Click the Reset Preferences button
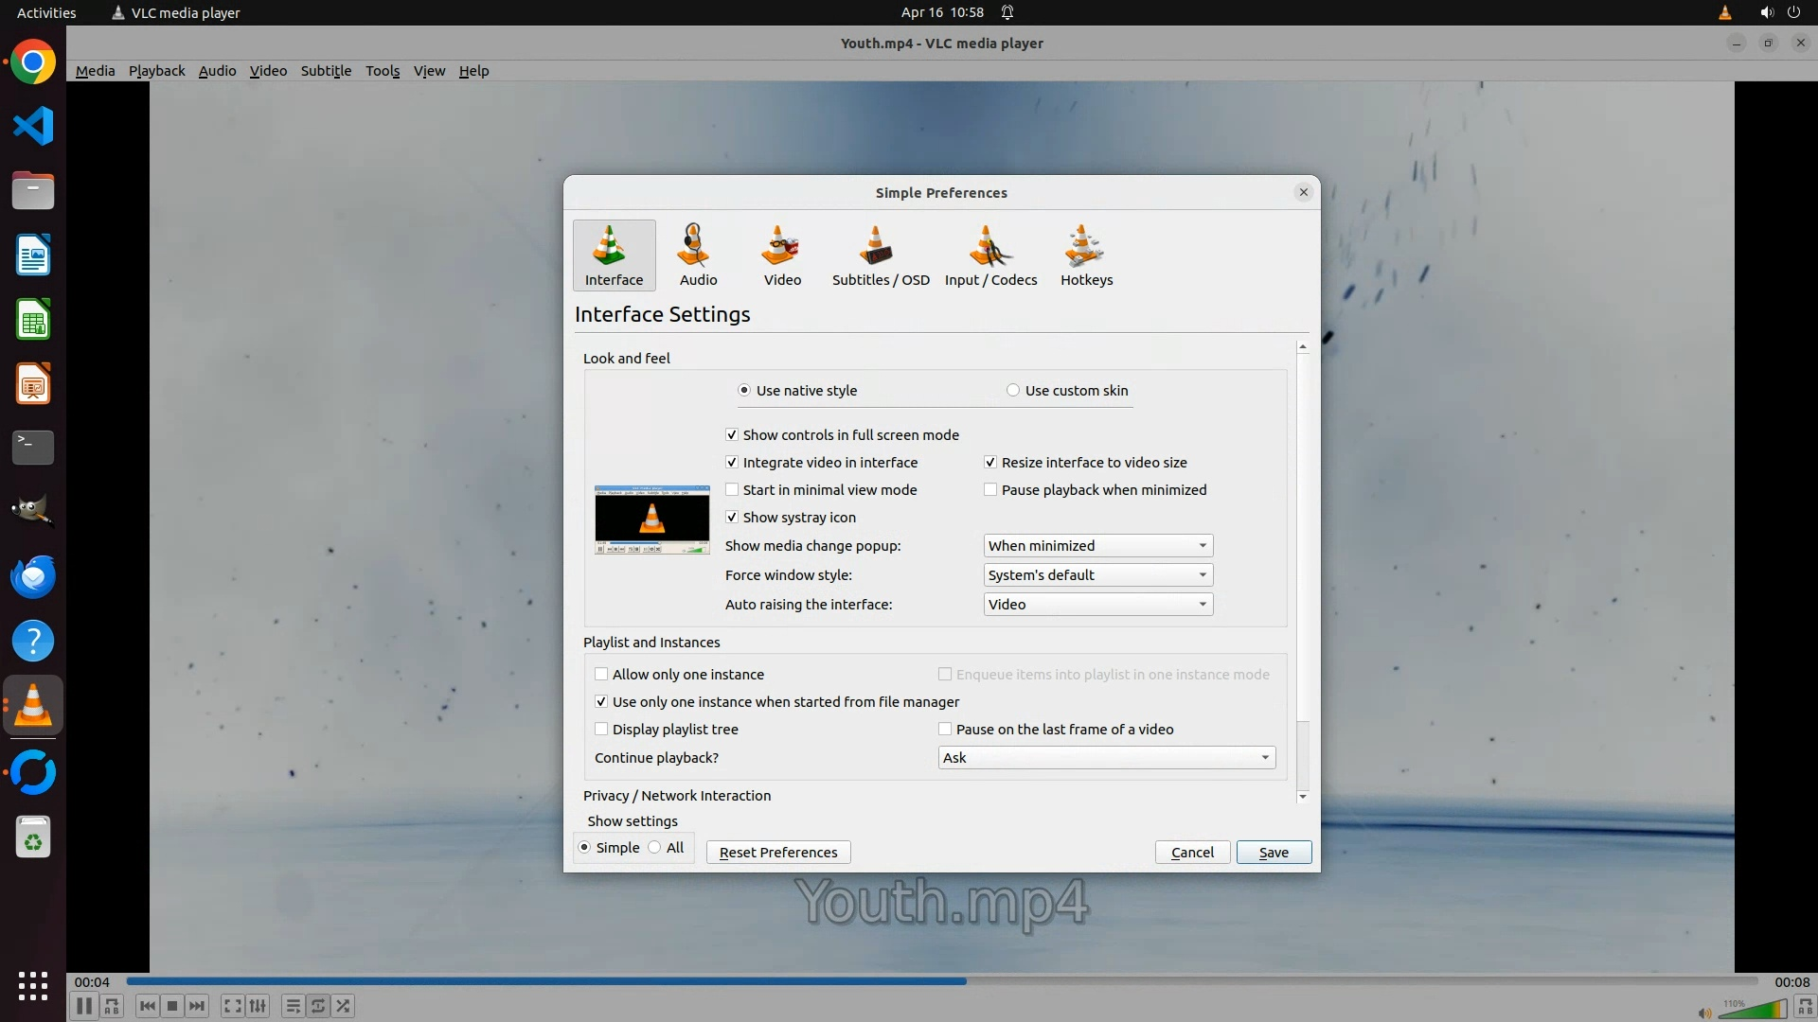This screenshot has height=1022, width=1818. point(777,853)
